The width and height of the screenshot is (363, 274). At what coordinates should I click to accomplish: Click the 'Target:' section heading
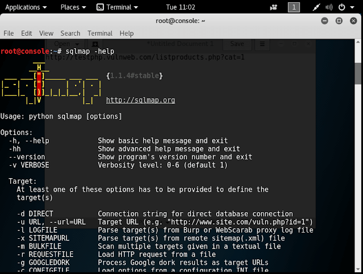[23, 181]
